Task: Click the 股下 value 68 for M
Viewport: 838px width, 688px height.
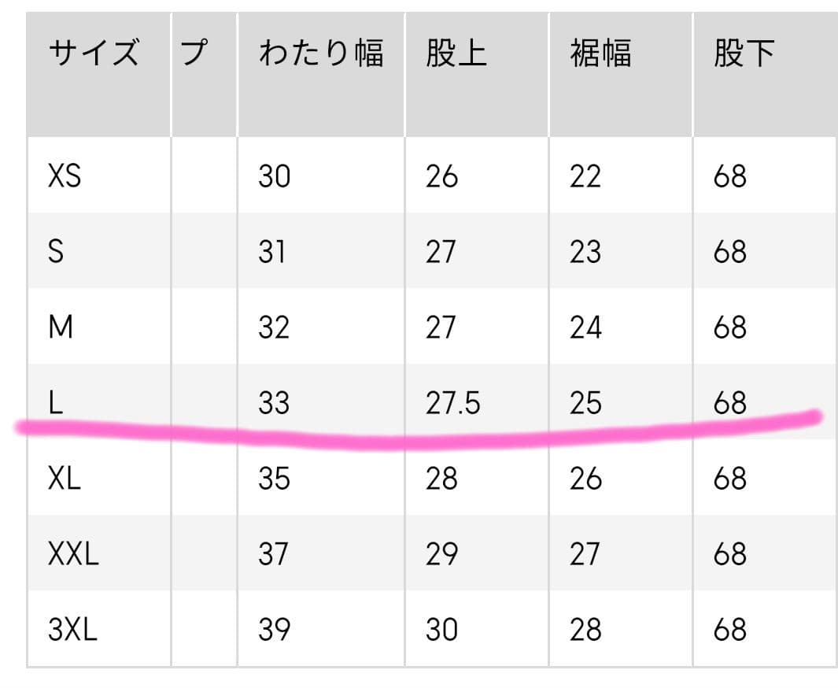Action: coord(729,327)
